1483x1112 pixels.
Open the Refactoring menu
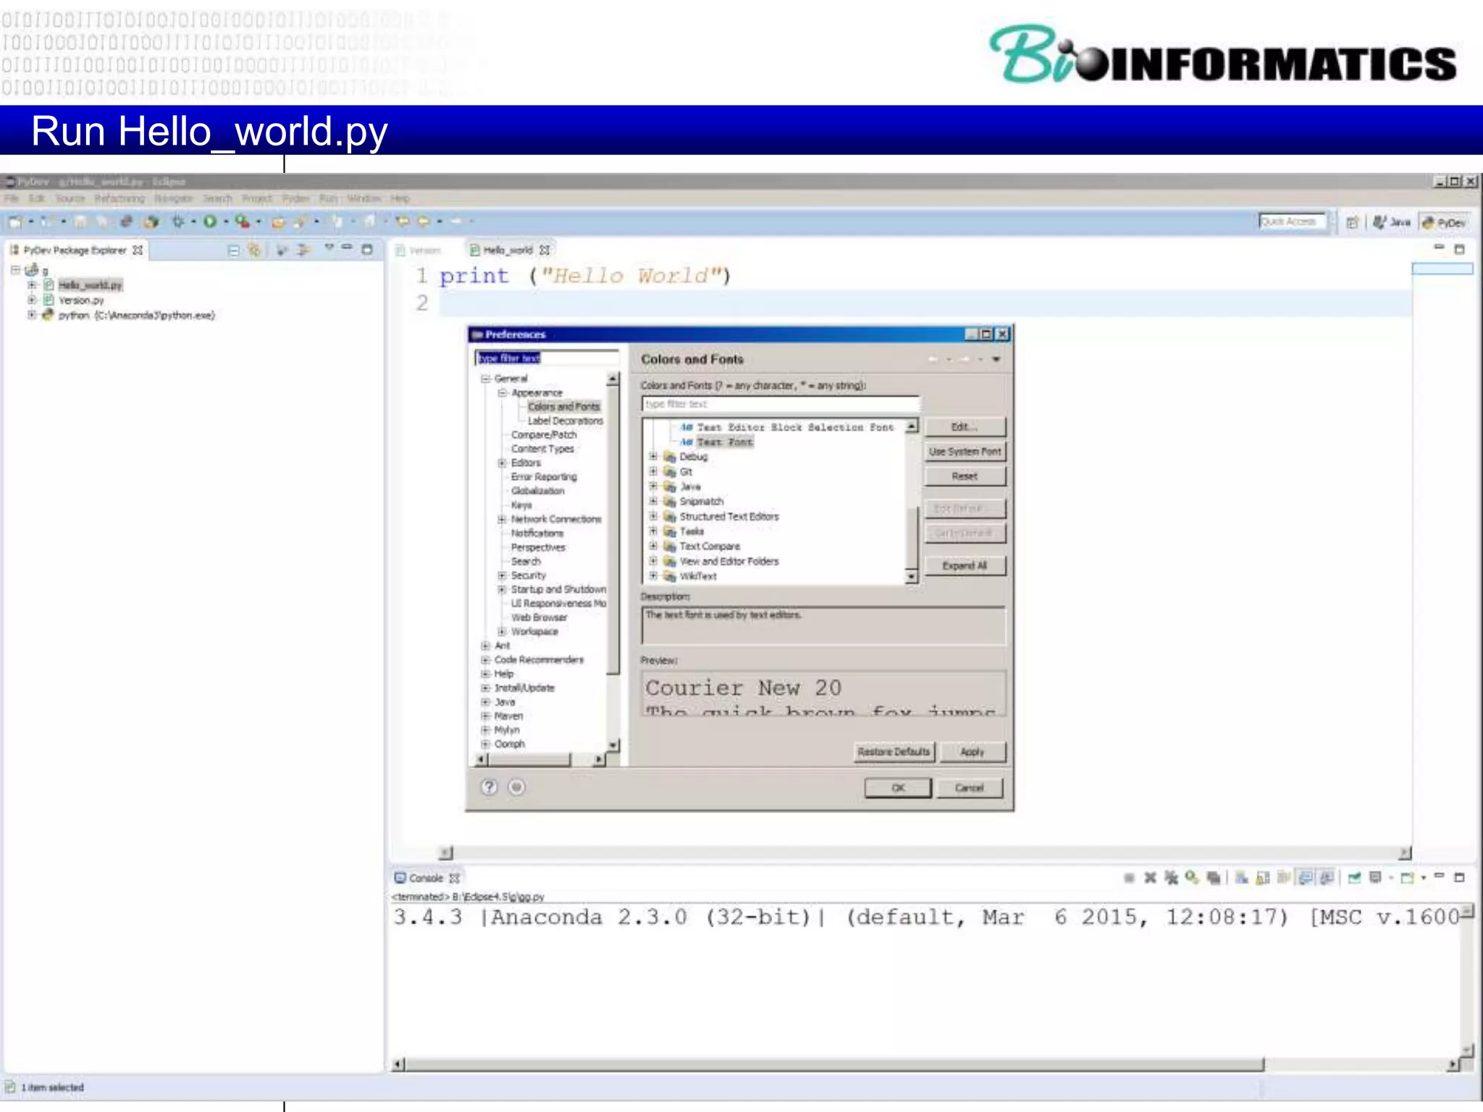[x=119, y=198]
